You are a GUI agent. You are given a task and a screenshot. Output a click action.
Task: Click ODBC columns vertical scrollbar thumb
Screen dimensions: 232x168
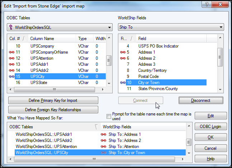[109, 60]
